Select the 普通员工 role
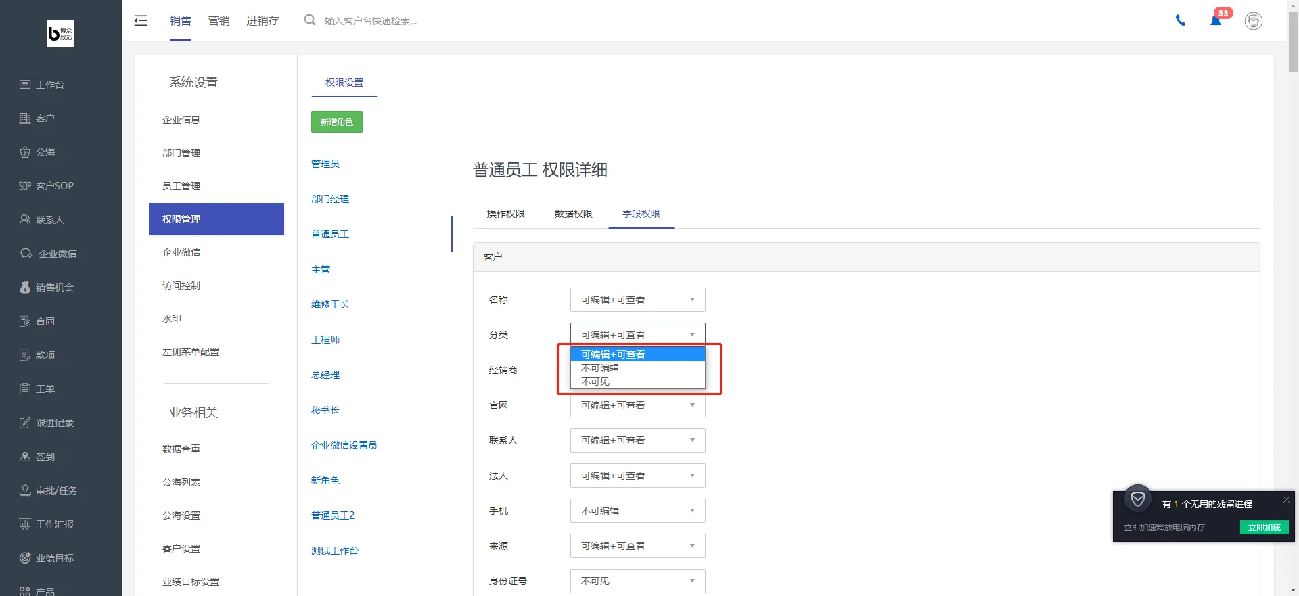The width and height of the screenshot is (1299, 596). [x=330, y=234]
